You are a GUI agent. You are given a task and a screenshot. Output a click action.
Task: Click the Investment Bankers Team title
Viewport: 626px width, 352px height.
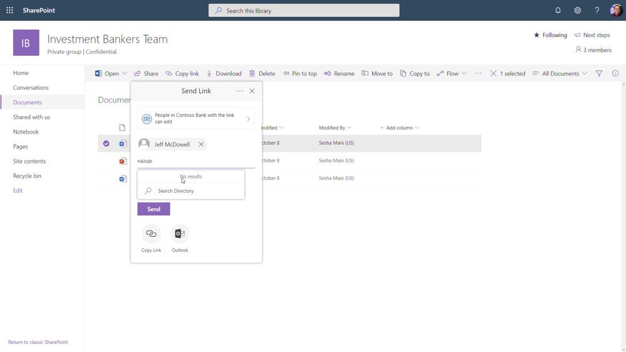(107, 39)
